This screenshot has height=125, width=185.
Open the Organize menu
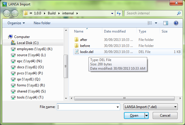(x=16, y=23)
